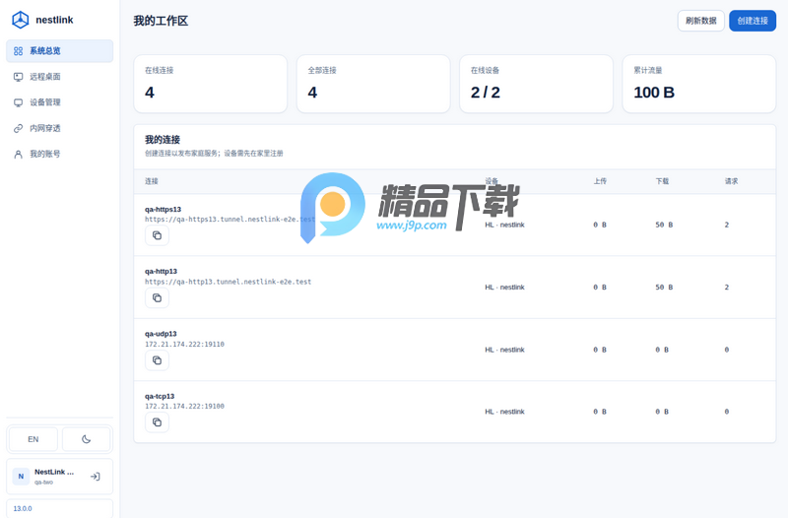The image size is (788, 518).
Task: Click the qa-https13 connection name
Action: pyautogui.click(x=163, y=209)
